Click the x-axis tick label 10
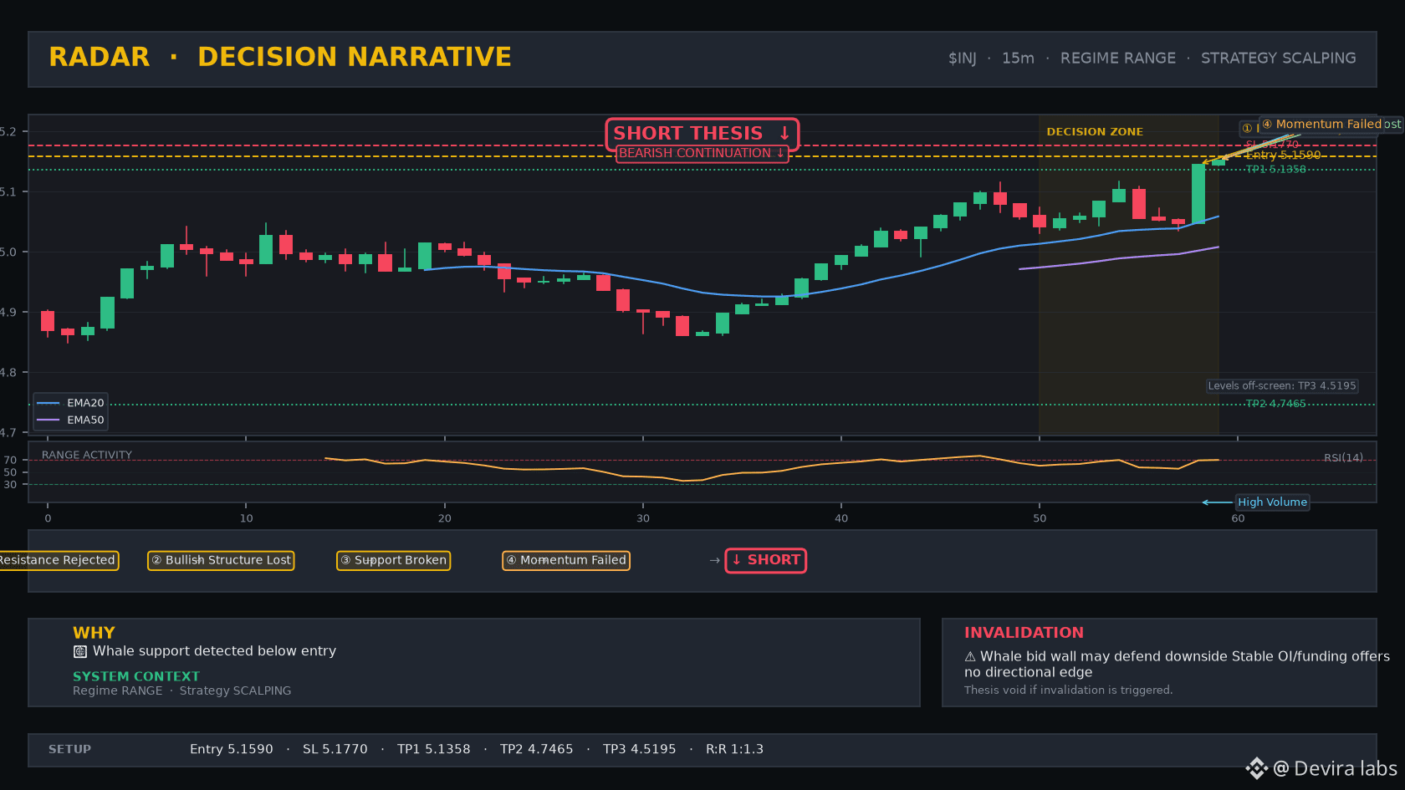This screenshot has height=790, width=1405. (246, 518)
